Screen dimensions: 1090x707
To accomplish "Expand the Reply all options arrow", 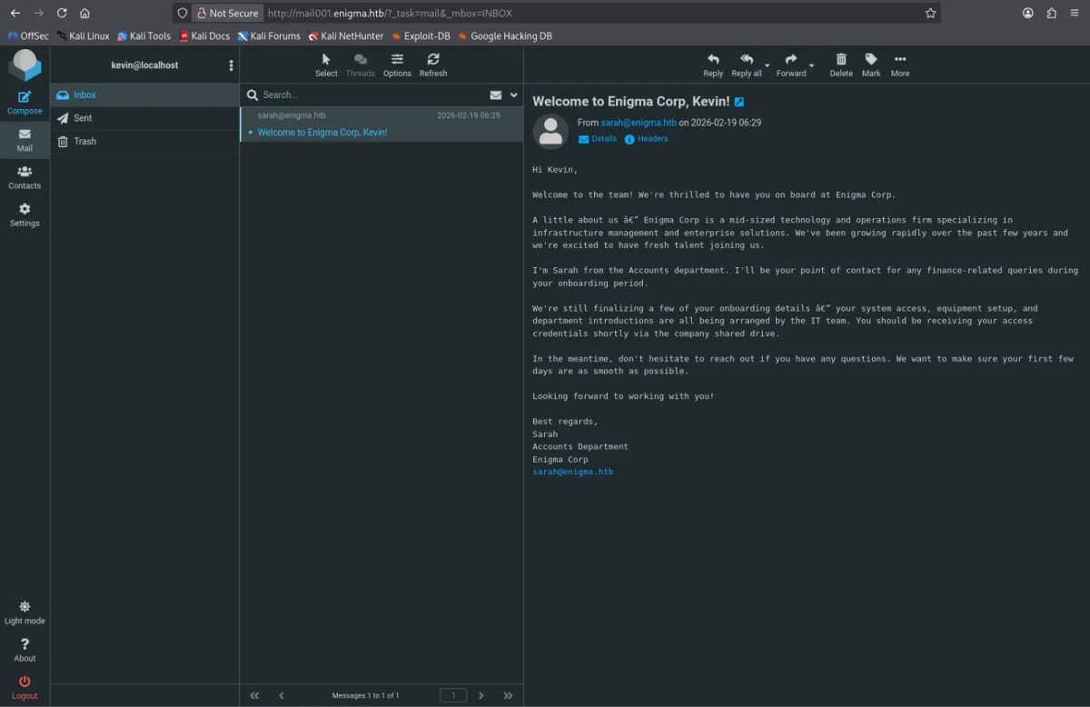I will (768, 65).
